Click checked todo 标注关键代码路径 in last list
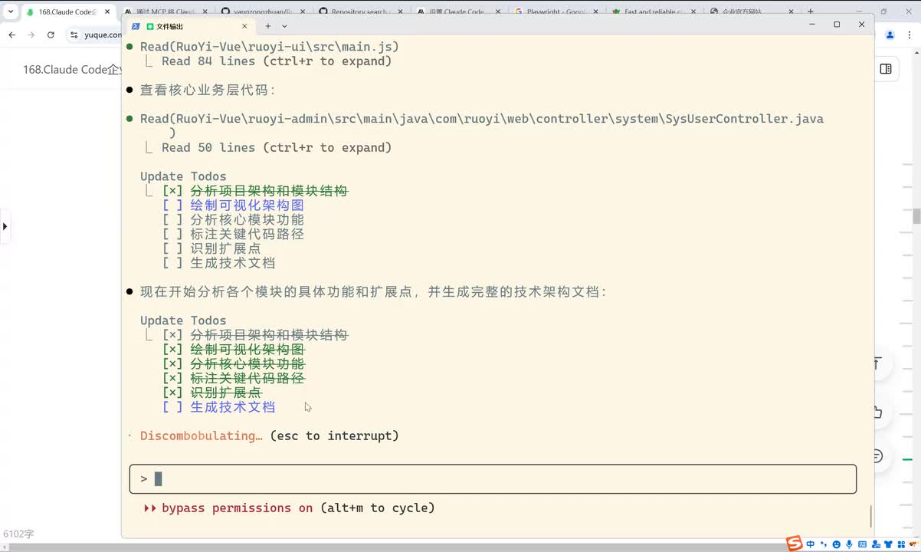 pos(247,378)
